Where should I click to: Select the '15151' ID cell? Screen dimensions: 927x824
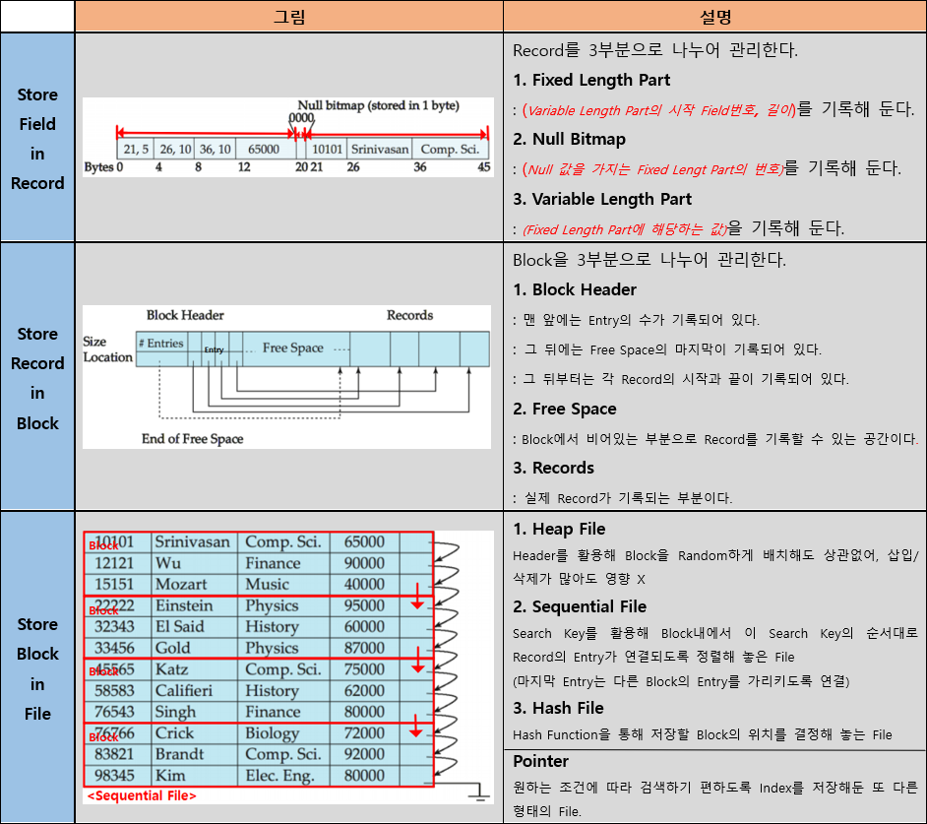click(117, 585)
